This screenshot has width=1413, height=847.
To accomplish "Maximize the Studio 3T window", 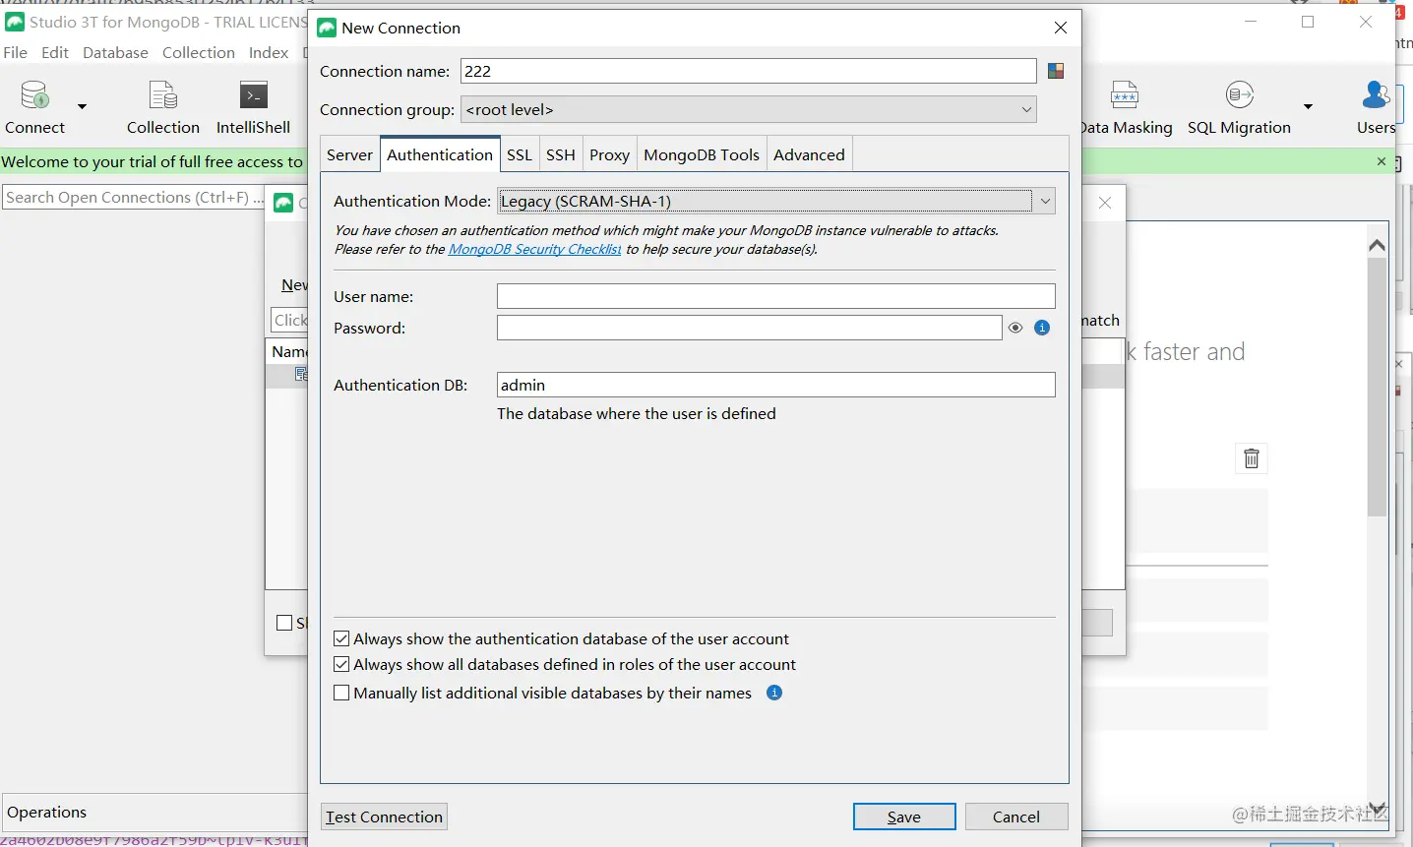I will [x=1308, y=22].
